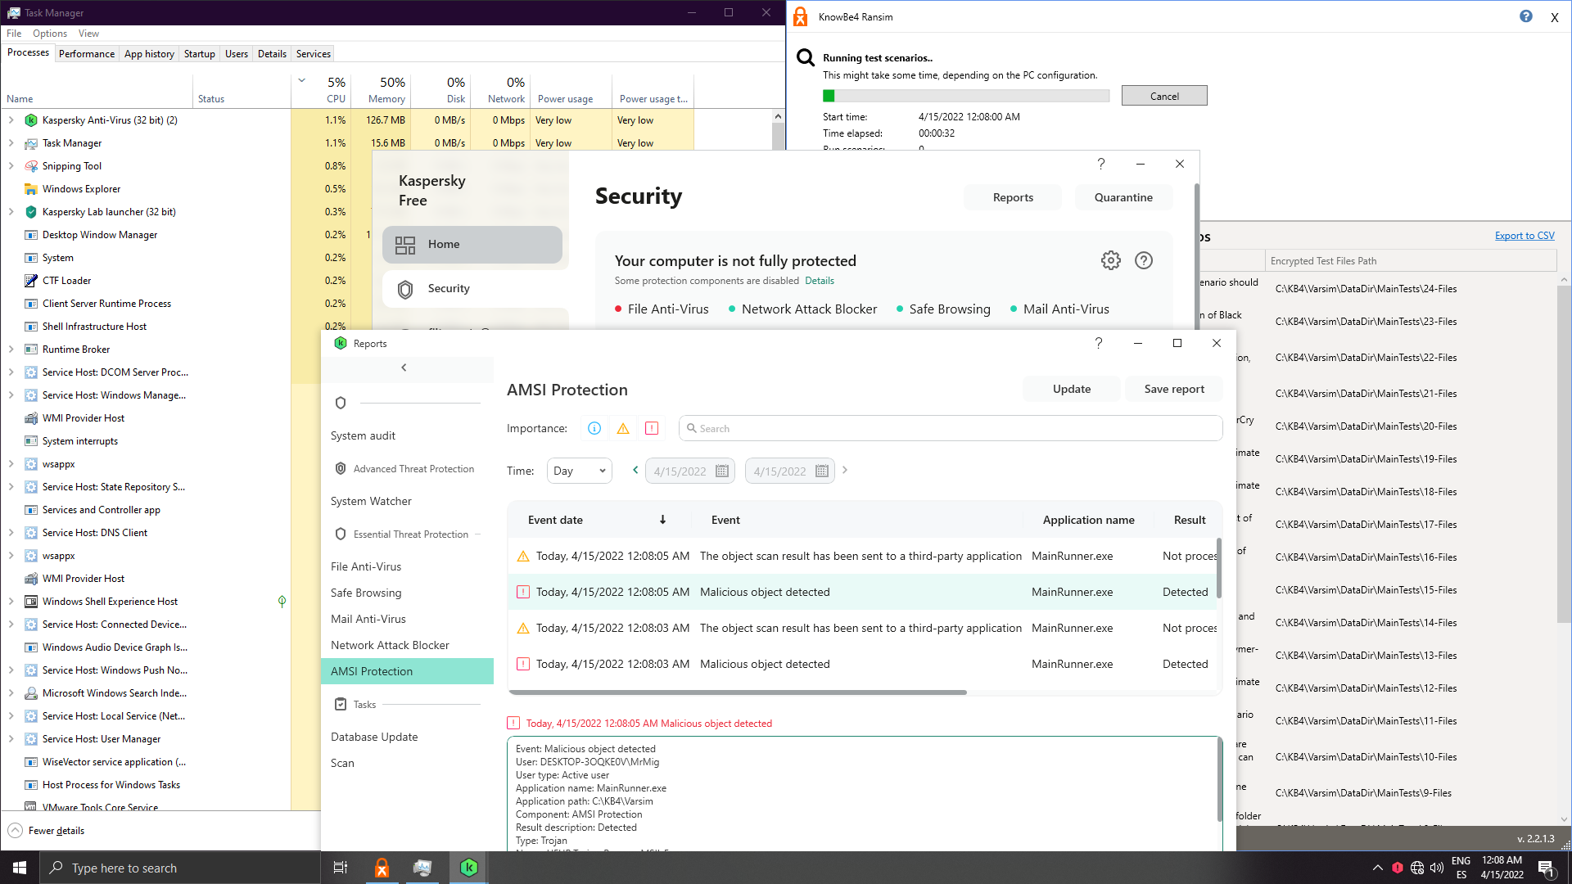Click KnowBe4 Ransim icon in the taskbar

382,868
